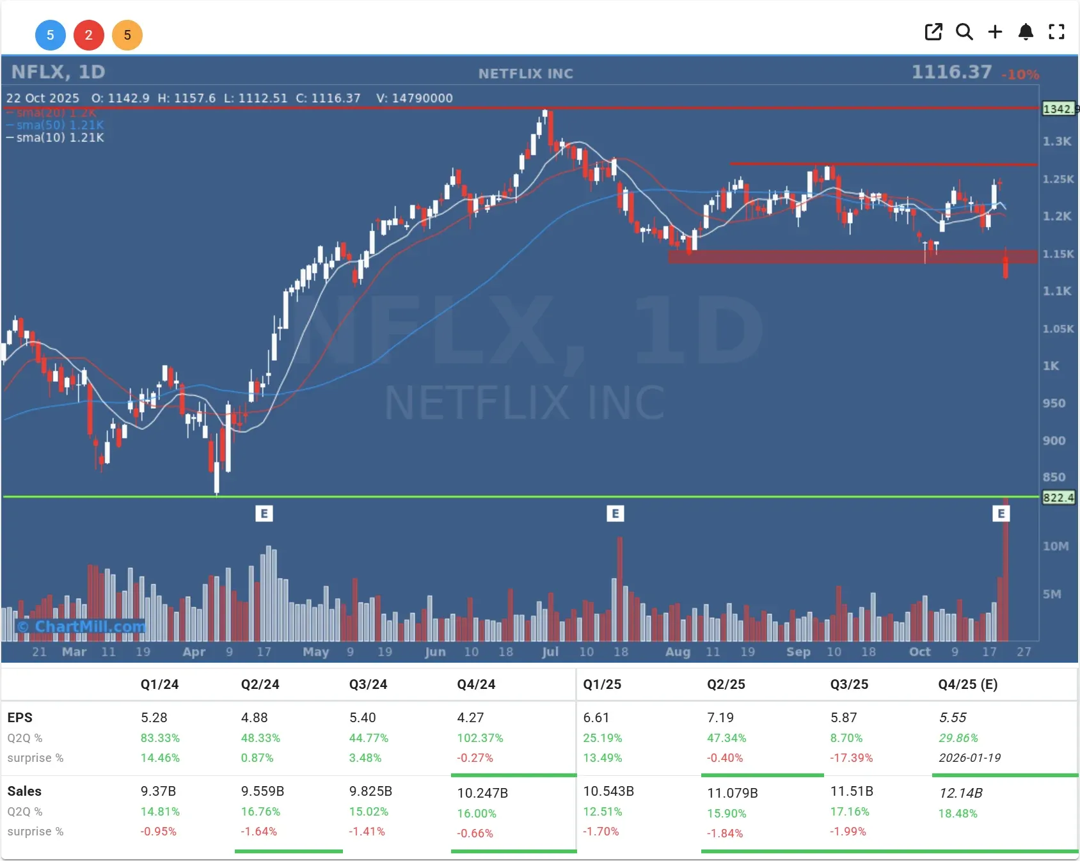The width and height of the screenshot is (1080, 861).
Task: Click the blue rating badge showing 5
Action: click(51, 35)
